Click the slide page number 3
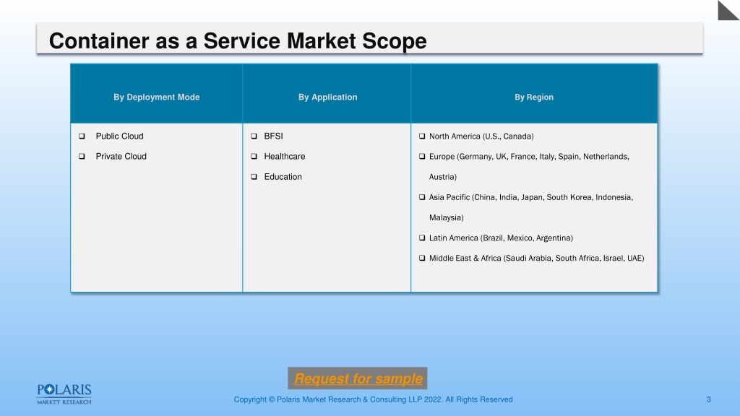The image size is (740, 416). coord(708,399)
